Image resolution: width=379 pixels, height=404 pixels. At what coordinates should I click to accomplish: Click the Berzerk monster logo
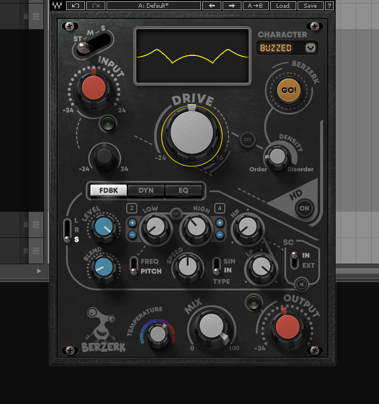point(104,330)
